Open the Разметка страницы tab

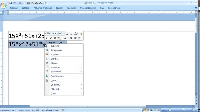[42, 8]
